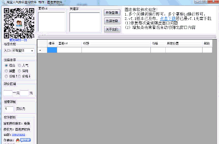The height and width of the screenshot is (144, 219).
Task: Select the 销量 sort radio button
Action: tap(6, 71)
